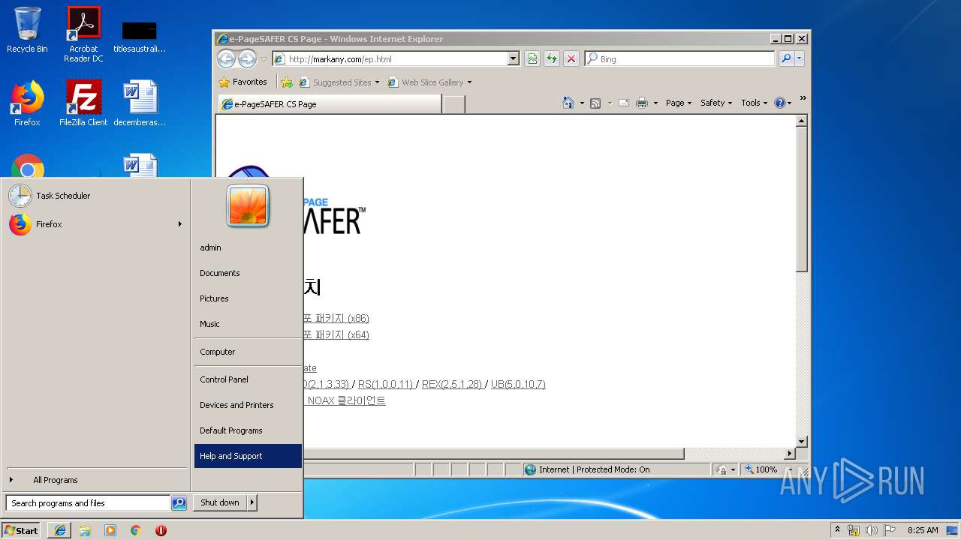Click Compatibility View icon in address bar
Screen dimensions: 961x540
click(532, 58)
